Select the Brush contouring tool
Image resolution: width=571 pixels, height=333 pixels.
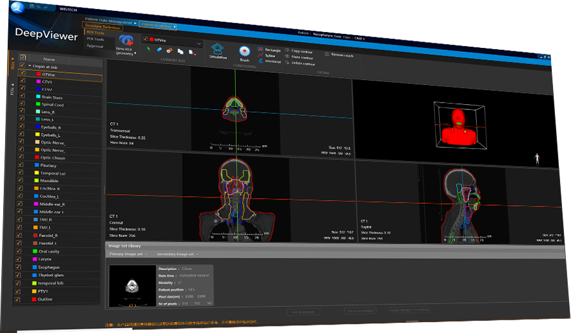244,54
